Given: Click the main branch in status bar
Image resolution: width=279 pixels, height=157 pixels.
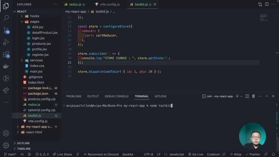Looking at the screenshot, I should [10, 154].
